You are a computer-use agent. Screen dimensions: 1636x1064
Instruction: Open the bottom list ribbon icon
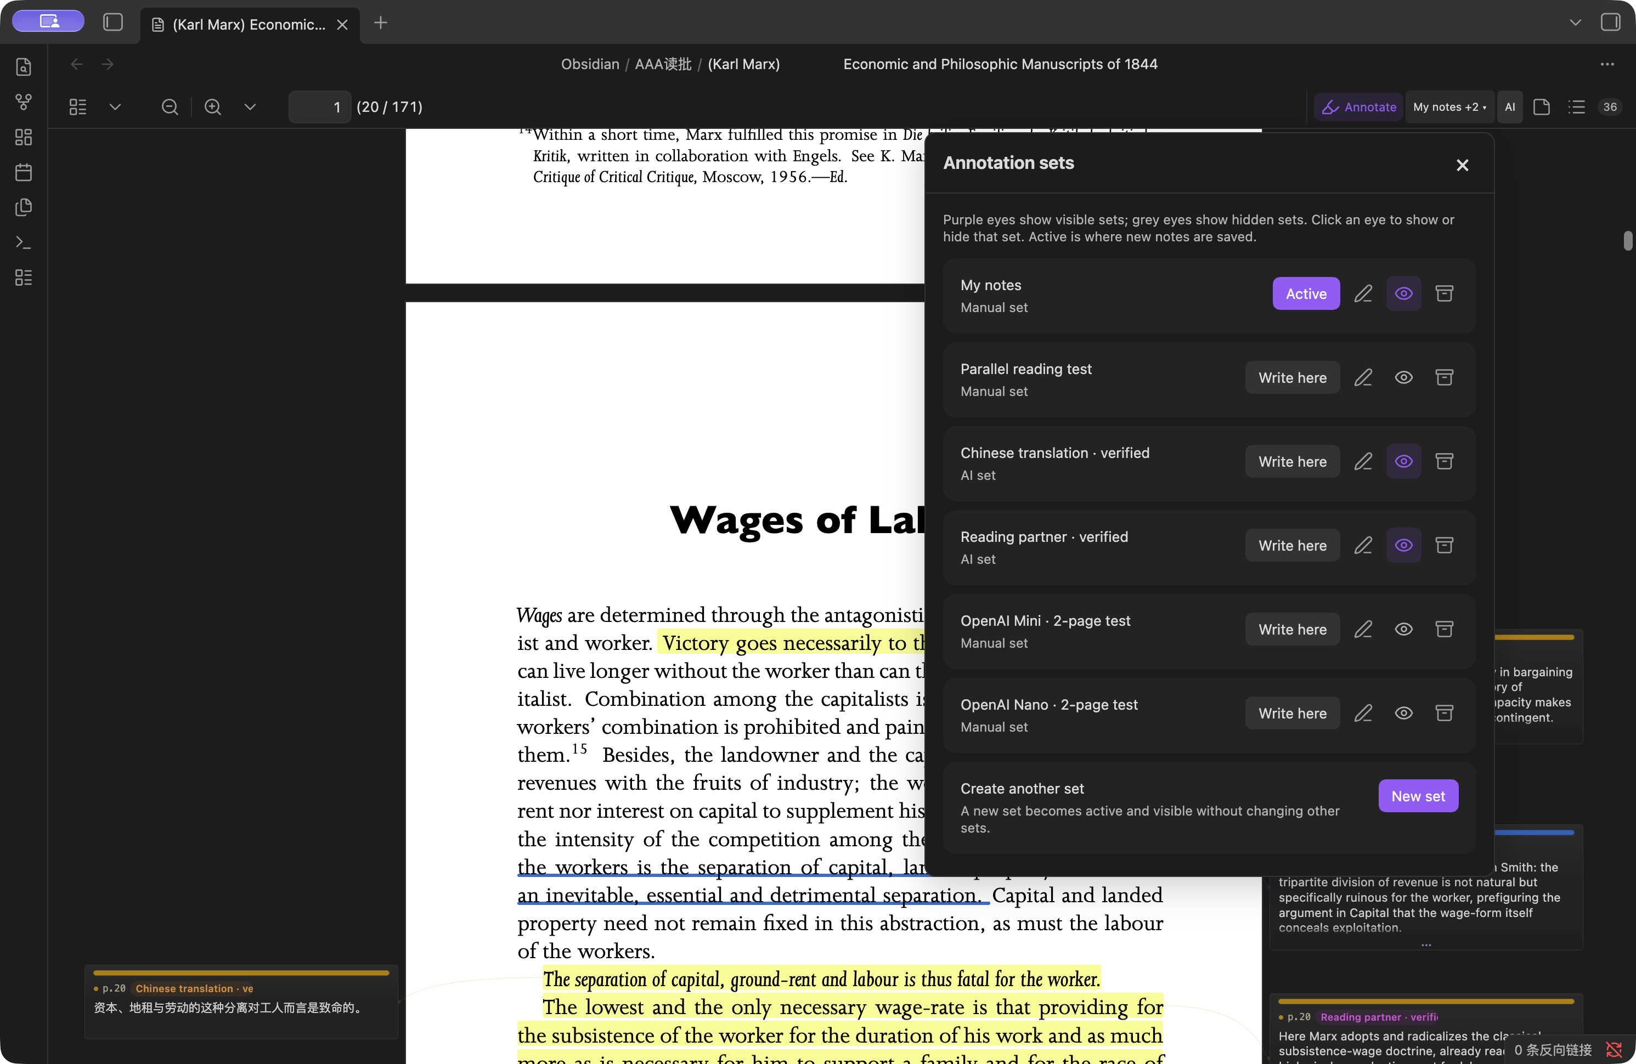coord(24,277)
